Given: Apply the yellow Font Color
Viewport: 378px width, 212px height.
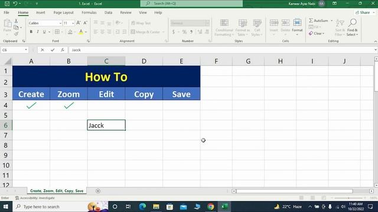Looking at the screenshot, I should pyautogui.click(x=81, y=32).
